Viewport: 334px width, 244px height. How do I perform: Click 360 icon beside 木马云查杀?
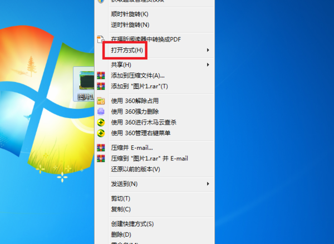(x=101, y=123)
